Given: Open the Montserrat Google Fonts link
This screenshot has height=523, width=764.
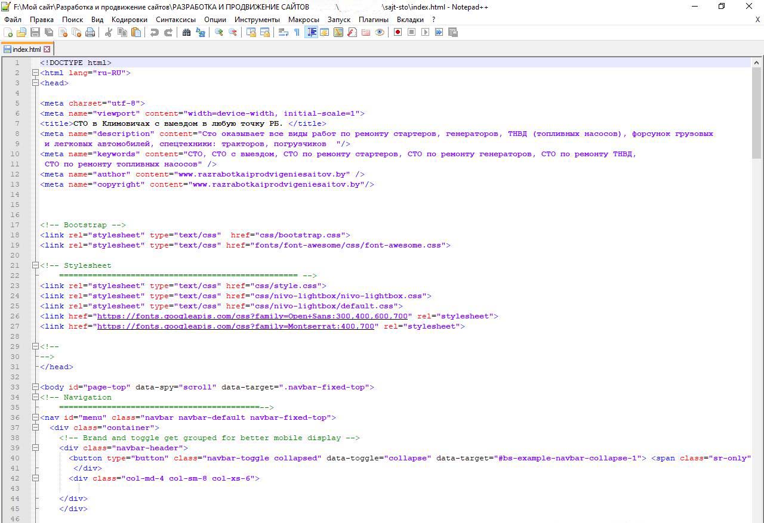Looking at the screenshot, I should point(236,326).
